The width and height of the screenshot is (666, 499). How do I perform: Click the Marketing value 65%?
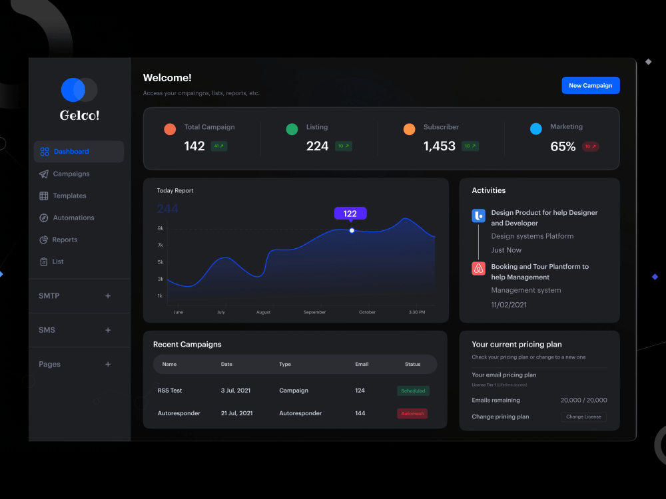(563, 146)
